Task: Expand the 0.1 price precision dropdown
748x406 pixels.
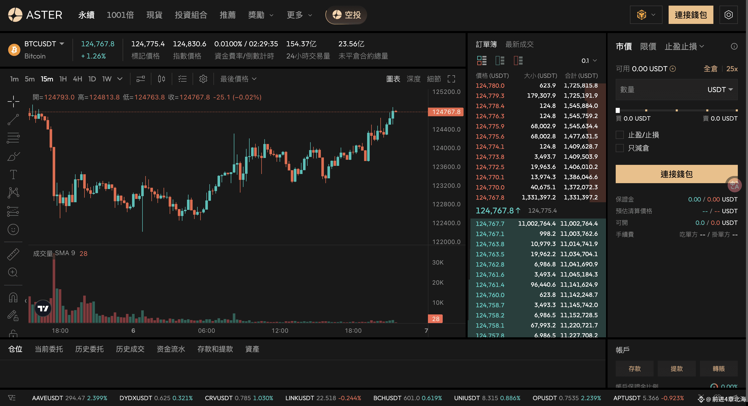Action: (x=589, y=60)
